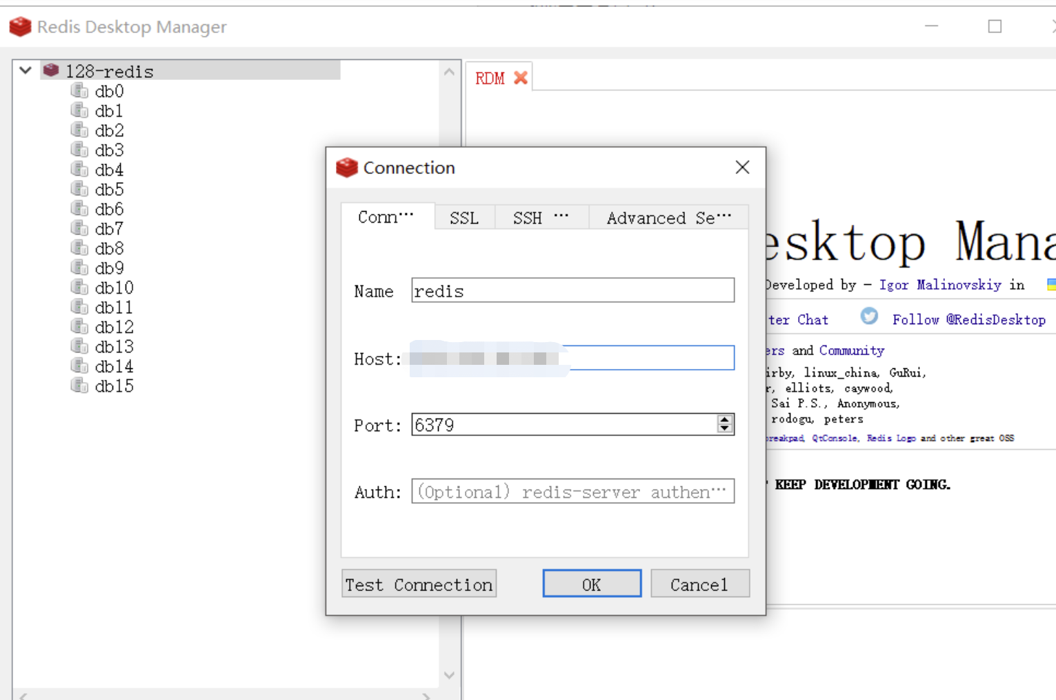Select the db6 database icon
The height and width of the screenshot is (700, 1056).
pyautogui.click(x=79, y=208)
